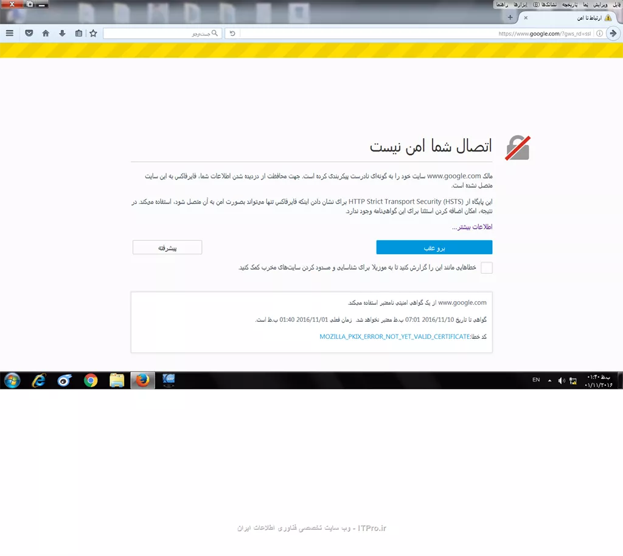Image resolution: width=623 pixels, height=556 pixels.
Task: Select the 'ارتباط نا امن' tab
Action: tap(568, 18)
